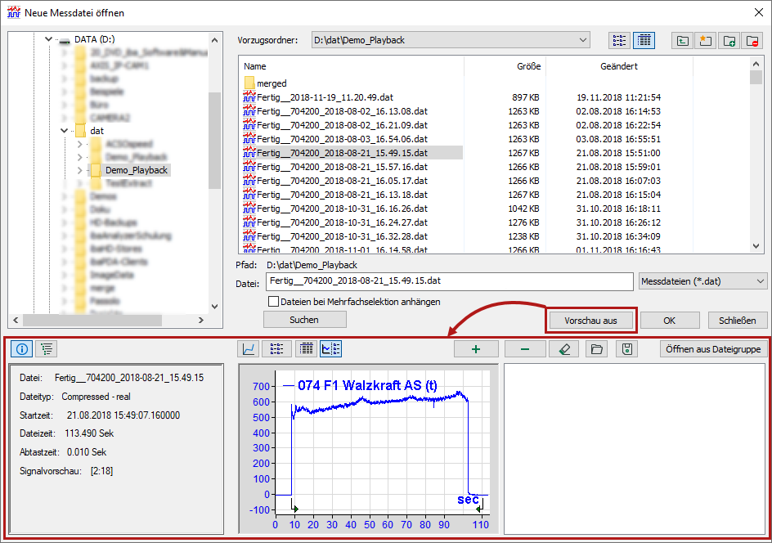The image size is (772, 543).
Task: Click the left green range marker in chart
Action: tap(294, 508)
